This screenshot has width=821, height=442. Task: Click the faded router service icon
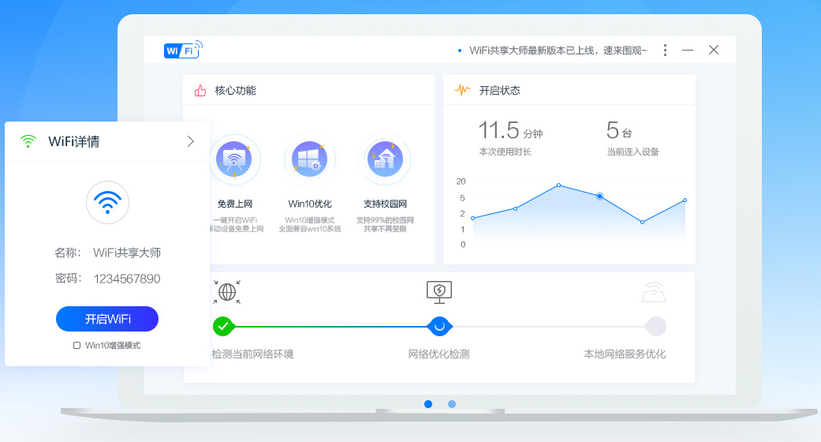(654, 292)
